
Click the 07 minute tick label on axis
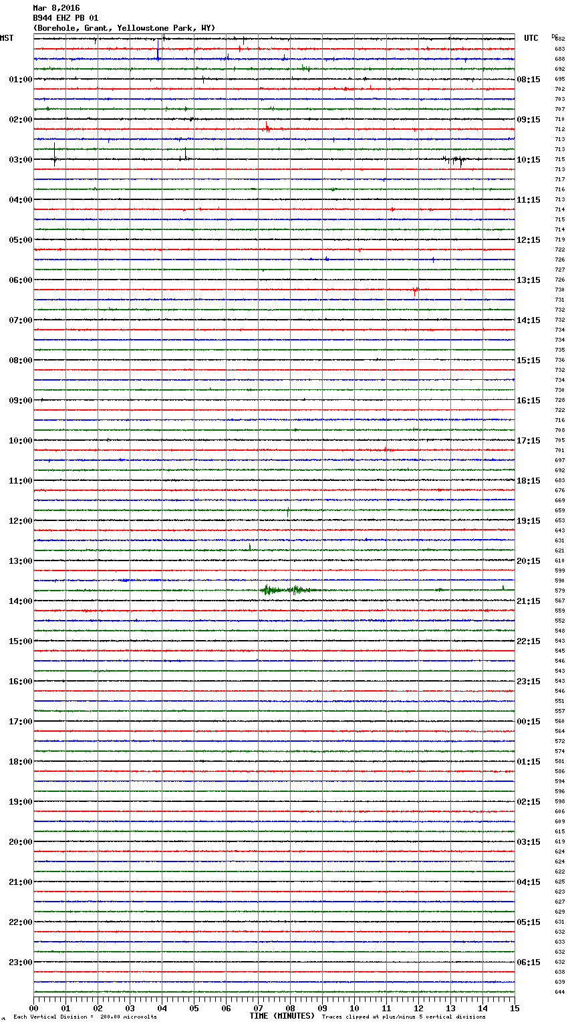(x=258, y=1008)
